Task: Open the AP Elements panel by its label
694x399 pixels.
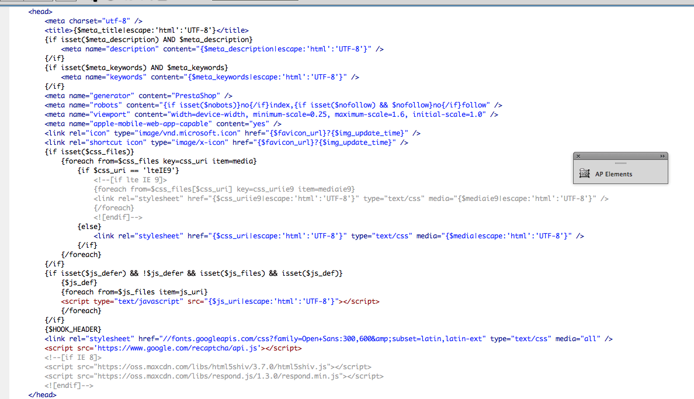Action: pos(613,174)
